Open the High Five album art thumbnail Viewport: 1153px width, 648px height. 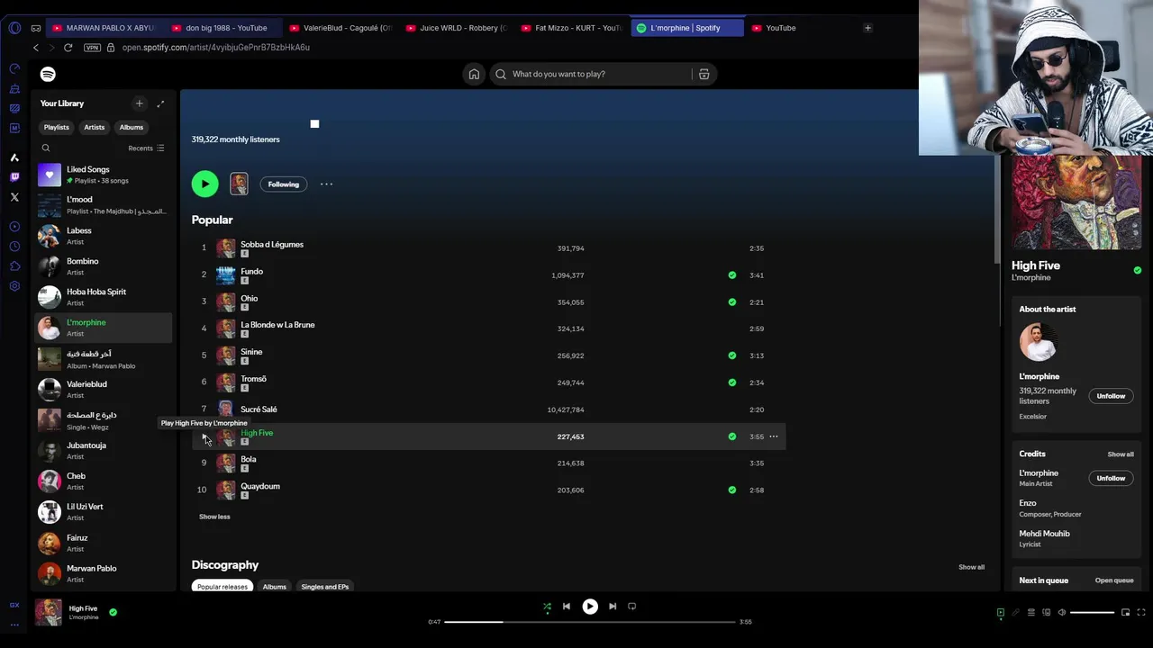[49, 612]
